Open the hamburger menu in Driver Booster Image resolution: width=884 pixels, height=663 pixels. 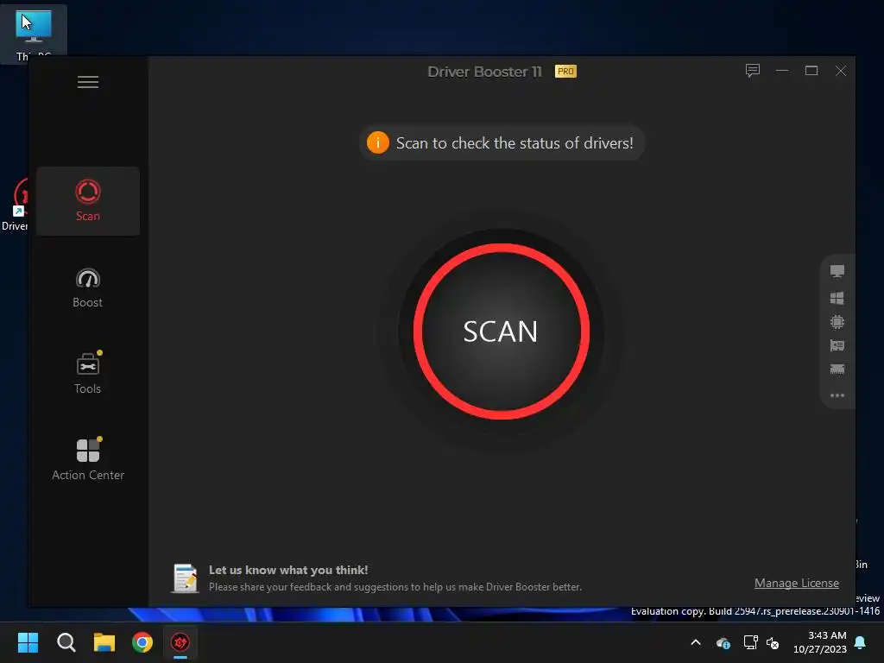[88, 82]
